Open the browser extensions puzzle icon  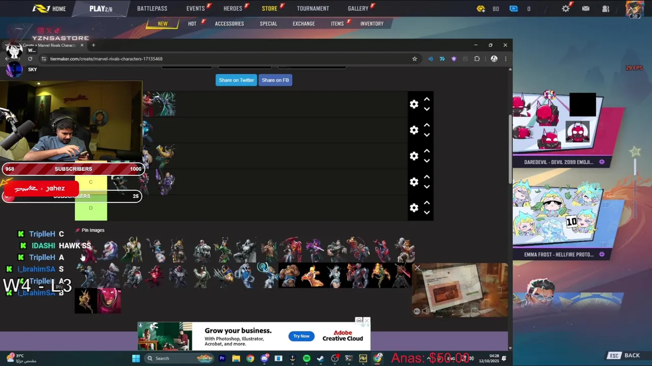[x=477, y=58]
